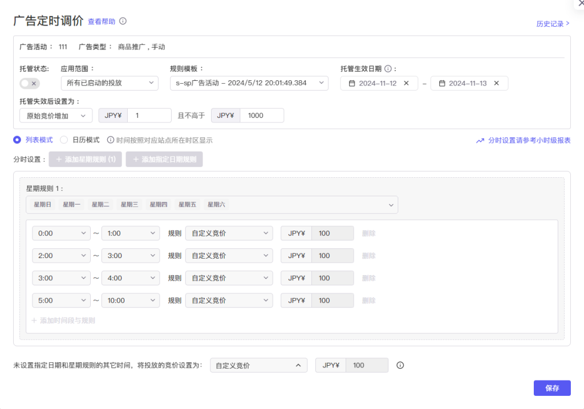Open 分时设置请参考小时级报表 link
The width and height of the screenshot is (584, 409).
[x=529, y=140]
